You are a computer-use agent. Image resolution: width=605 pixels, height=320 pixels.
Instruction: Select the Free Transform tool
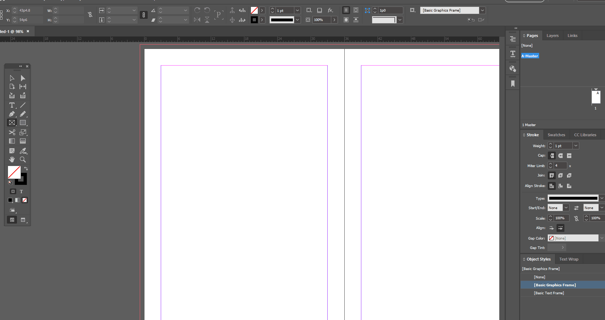pos(23,132)
